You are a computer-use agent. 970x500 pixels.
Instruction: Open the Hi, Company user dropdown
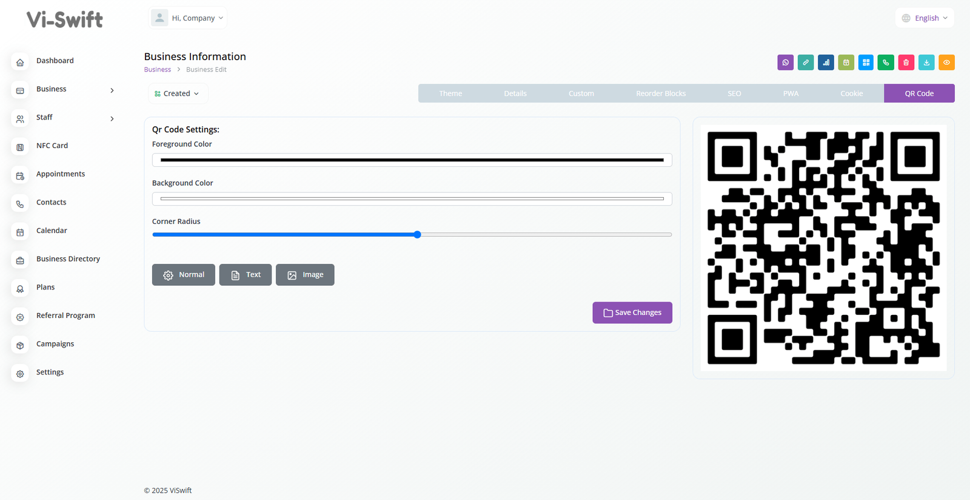tap(188, 18)
